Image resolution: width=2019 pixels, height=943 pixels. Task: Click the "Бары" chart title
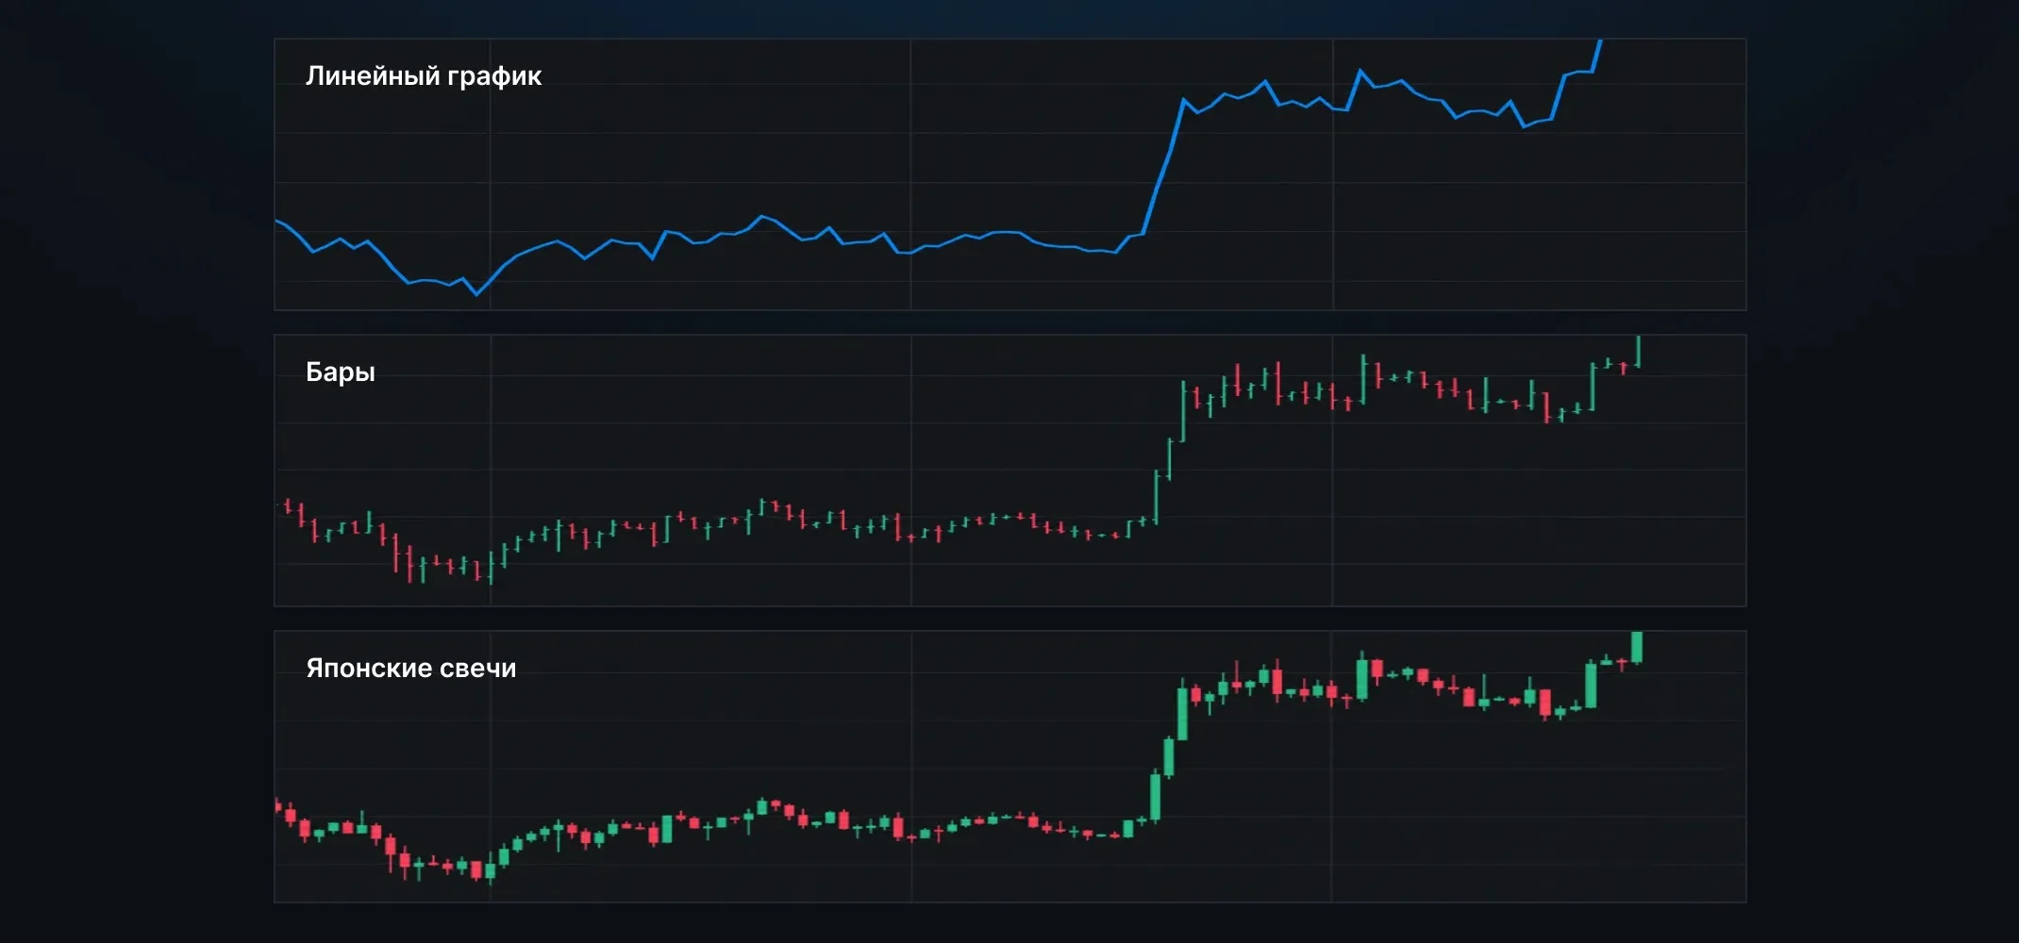(x=341, y=372)
